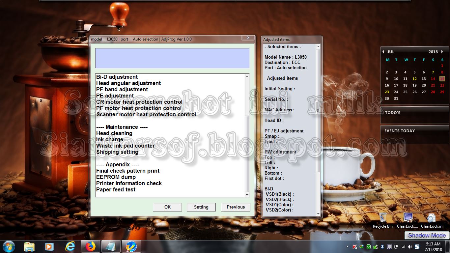Viewport: 450px width, 253px height.
Task: Select Scanner motor heat protection control
Action: pos(146,114)
